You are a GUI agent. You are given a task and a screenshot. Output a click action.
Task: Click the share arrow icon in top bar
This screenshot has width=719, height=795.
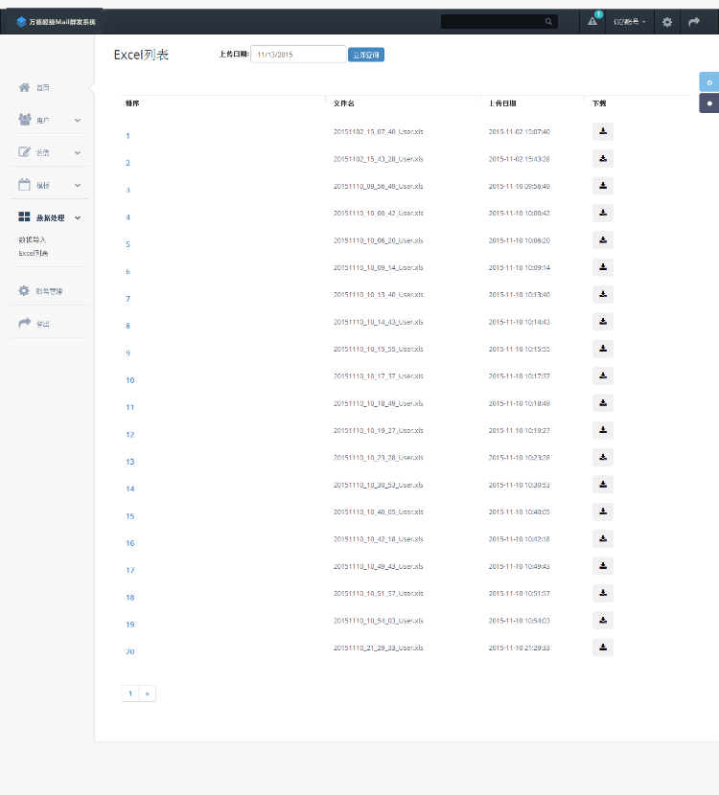[694, 22]
